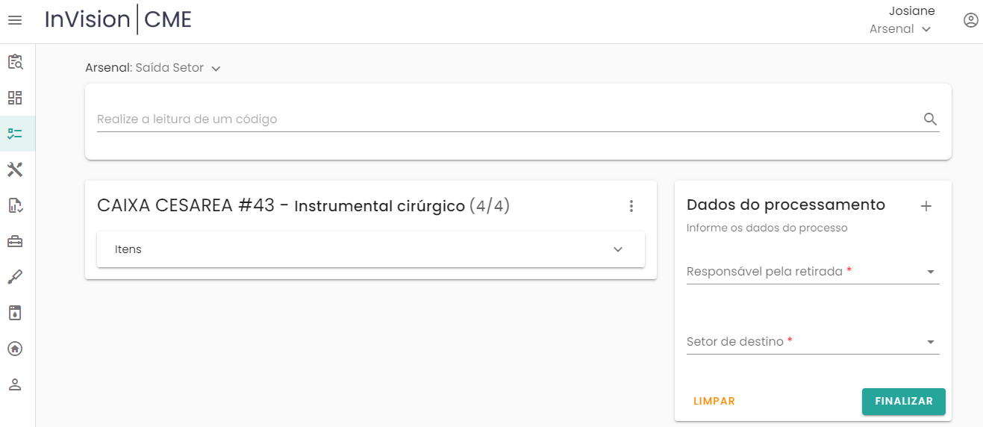Click the LIMPAR button
983x427 pixels.
(x=714, y=401)
